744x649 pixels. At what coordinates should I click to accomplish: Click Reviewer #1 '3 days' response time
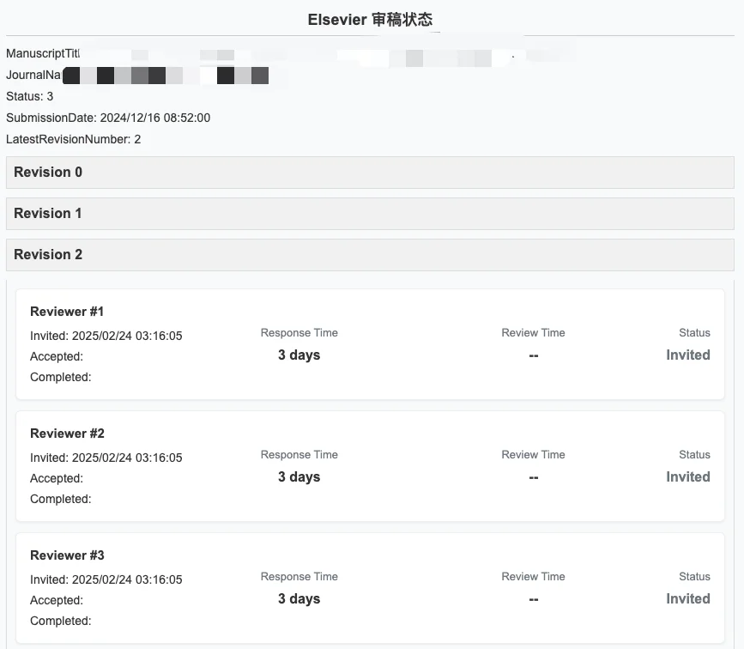pyautogui.click(x=299, y=355)
